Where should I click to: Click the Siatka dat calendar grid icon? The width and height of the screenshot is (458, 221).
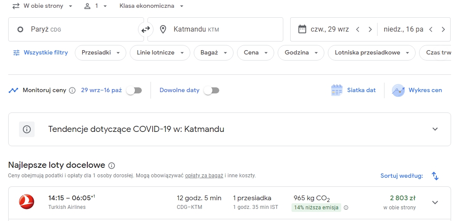point(337,90)
